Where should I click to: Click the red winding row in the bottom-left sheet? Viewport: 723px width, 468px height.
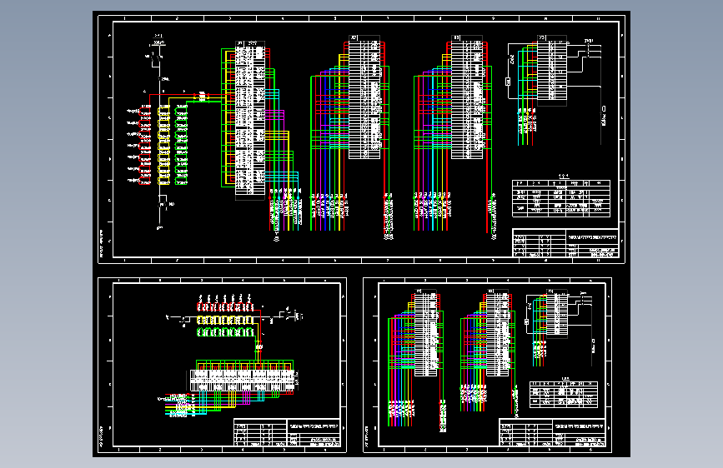pos(225,307)
